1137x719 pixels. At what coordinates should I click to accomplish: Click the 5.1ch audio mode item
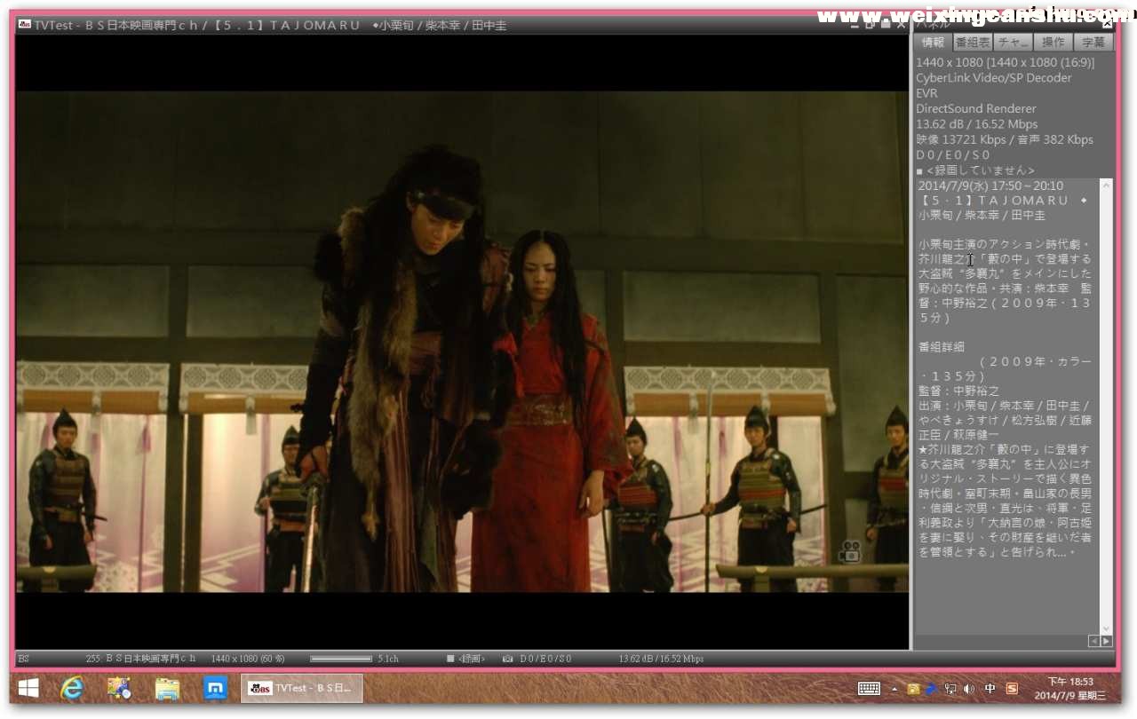coord(388,659)
